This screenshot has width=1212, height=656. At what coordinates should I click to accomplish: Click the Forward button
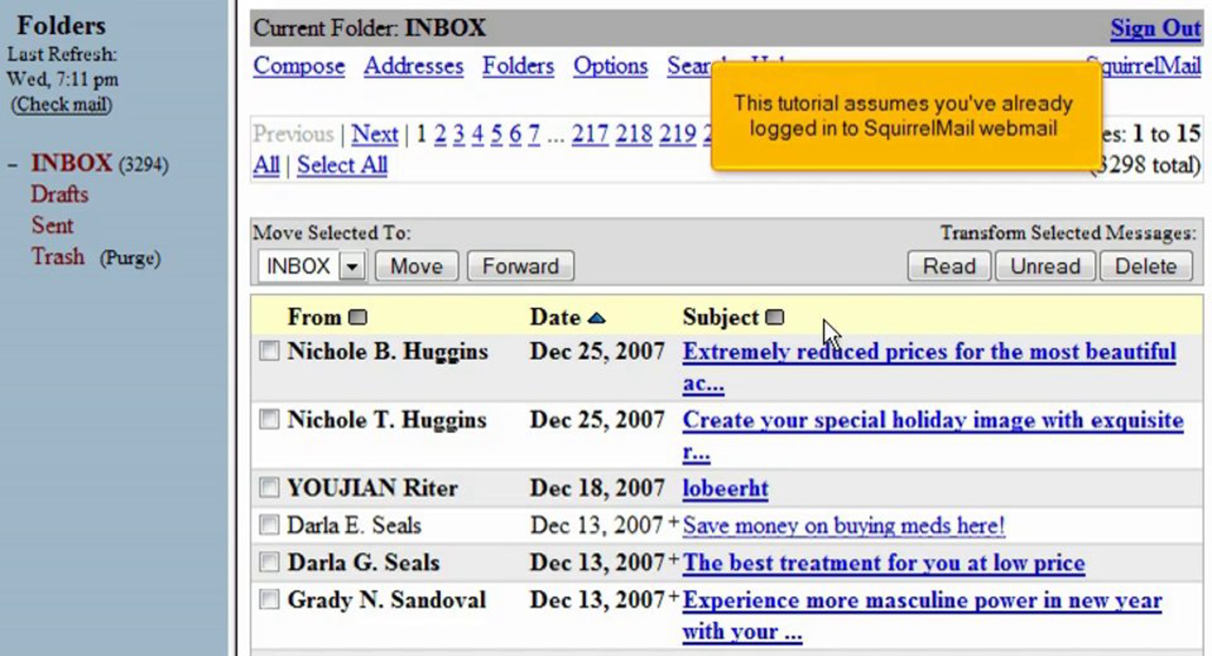[x=520, y=266]
